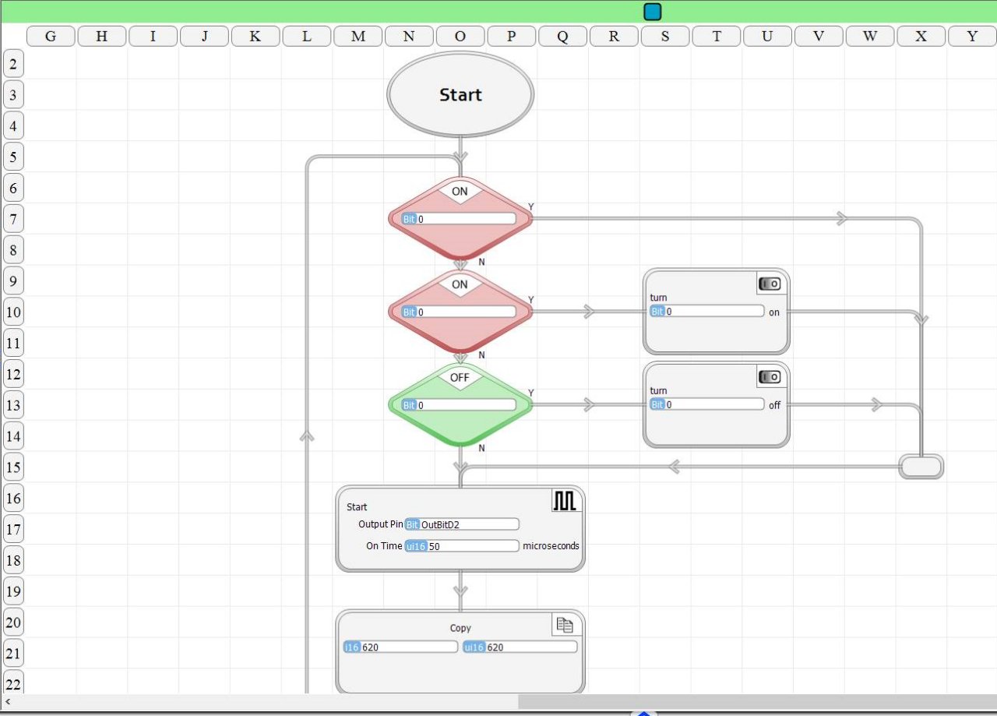This screenshot has height=716, width=997.
Task: Select row header 21
Action: [13, 653]
